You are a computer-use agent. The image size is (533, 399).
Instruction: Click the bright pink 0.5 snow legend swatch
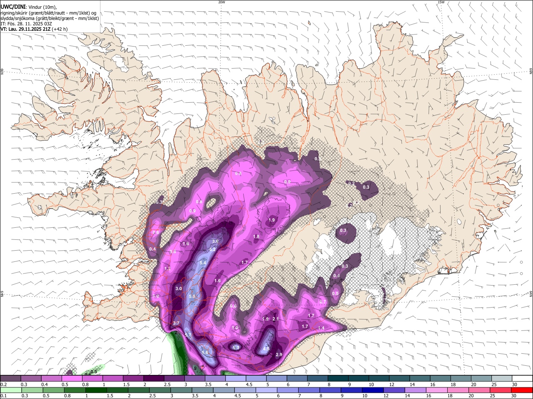[x=72, y=378]
